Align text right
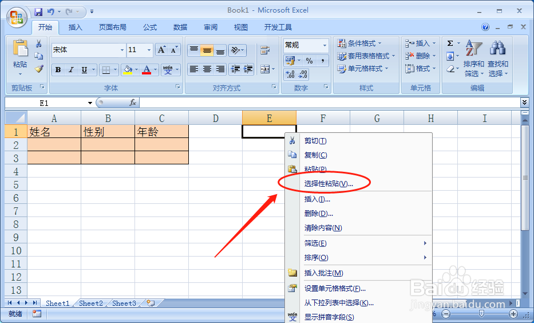 [220, 69]
